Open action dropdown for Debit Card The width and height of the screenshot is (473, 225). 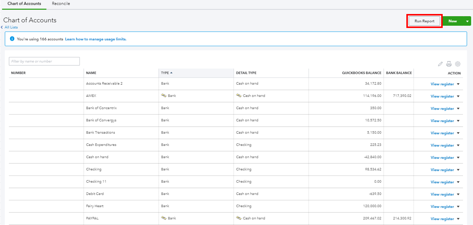458,194
